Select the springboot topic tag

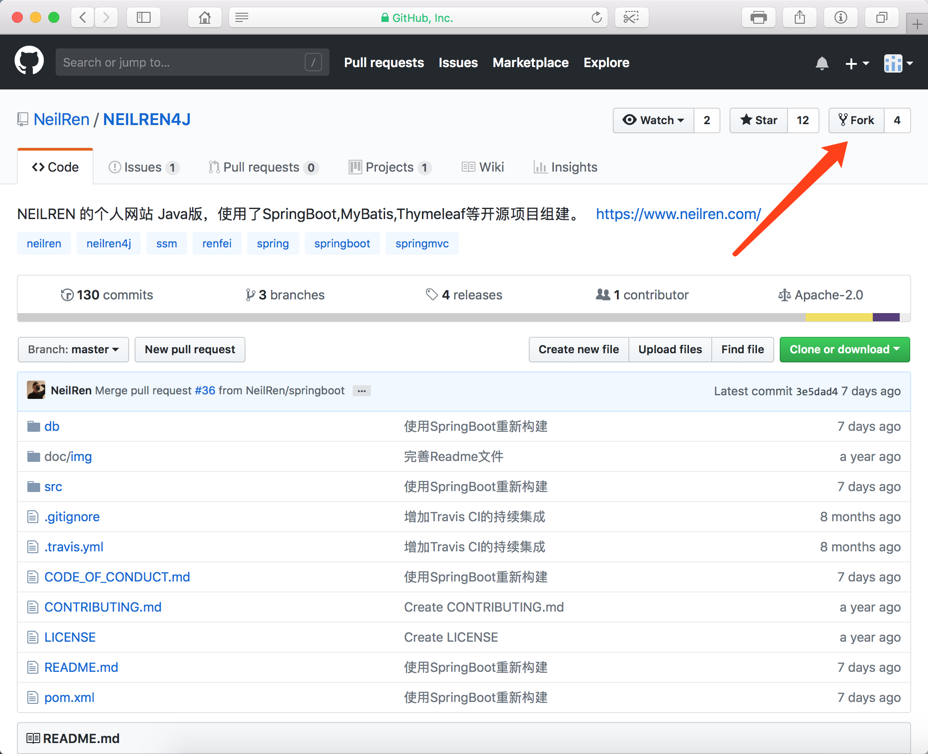click(342, 243)
